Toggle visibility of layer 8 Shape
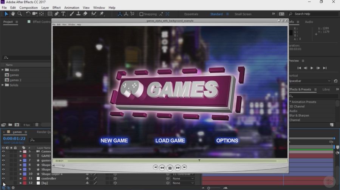Viewport: 340px width, 190px height. pyautogui.click(x=3, y=165)
